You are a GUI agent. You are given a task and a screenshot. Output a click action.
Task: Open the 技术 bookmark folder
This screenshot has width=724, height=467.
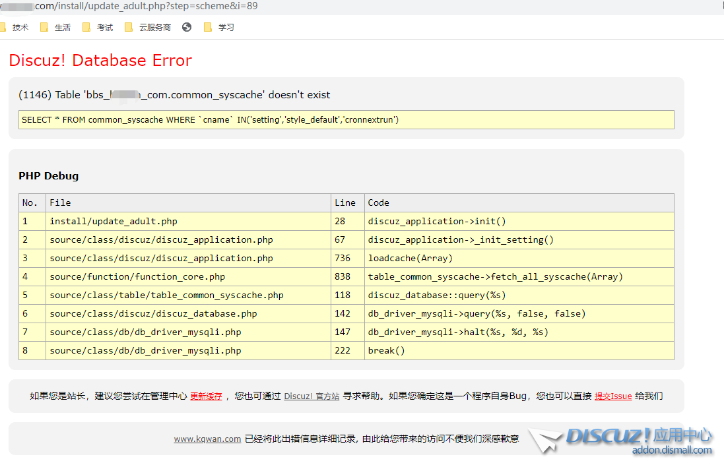coord(15,28)
